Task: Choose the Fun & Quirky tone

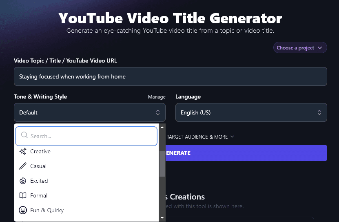Action: point(86,210)
